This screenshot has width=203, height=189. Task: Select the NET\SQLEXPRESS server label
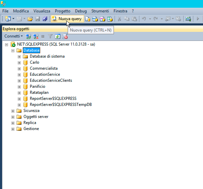[56, 44]
